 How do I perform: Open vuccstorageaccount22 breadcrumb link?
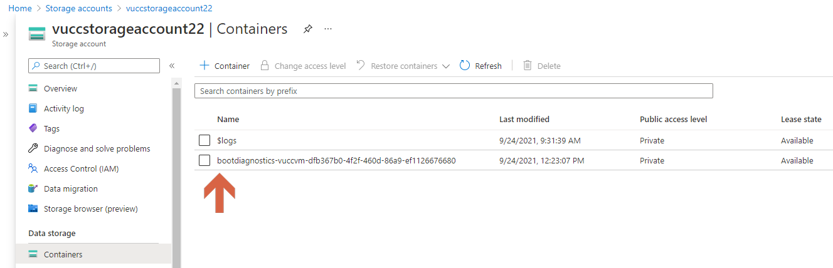click(x=169, y=8)
